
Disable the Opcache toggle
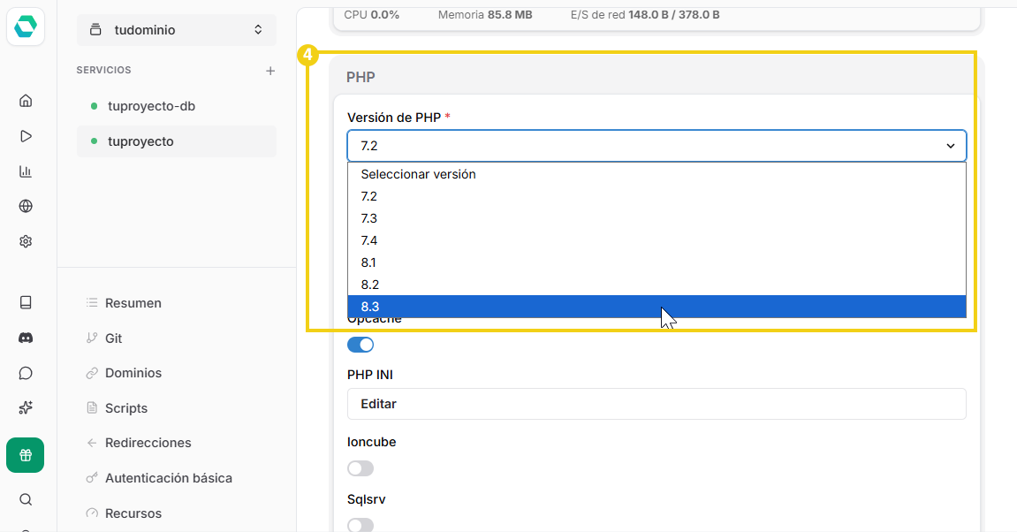(361, 345)
